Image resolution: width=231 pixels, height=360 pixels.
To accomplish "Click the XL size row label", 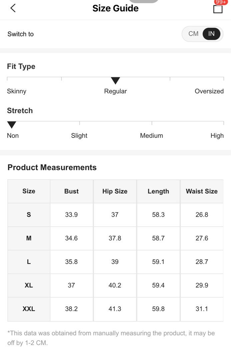I will click(x=29, y=285).
